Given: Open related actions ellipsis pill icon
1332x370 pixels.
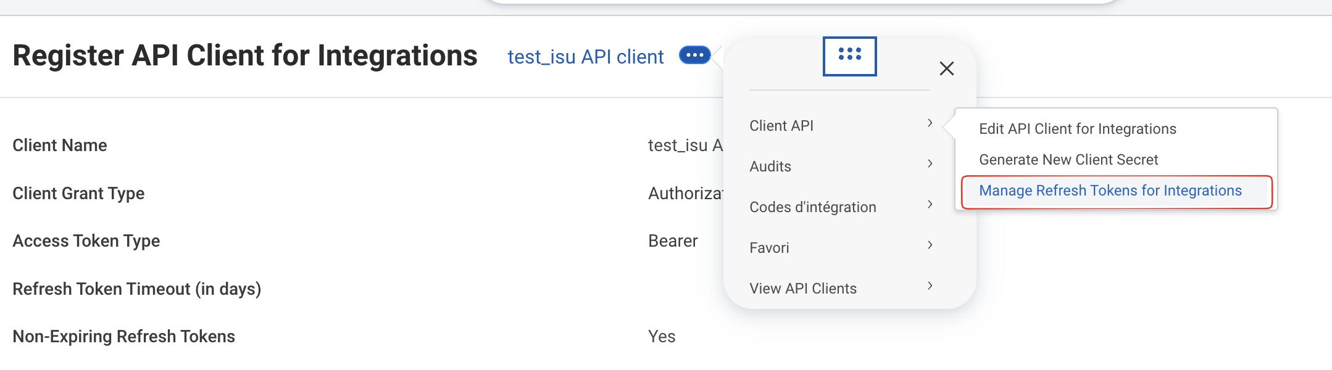Looking at the screenshot, I should point(694,55).
